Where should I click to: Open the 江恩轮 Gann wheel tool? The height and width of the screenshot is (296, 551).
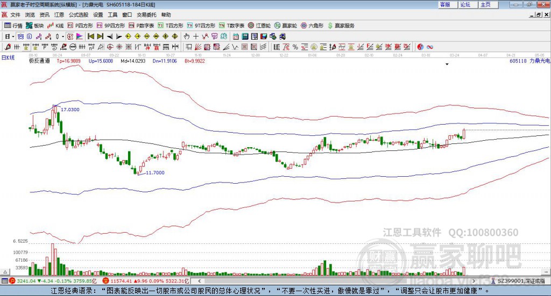(x=259, y=26)
